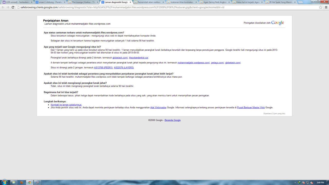This screenshot has width=329, height=185.
Task: Click the Google logo in page header
Action: tap(278, 23)
